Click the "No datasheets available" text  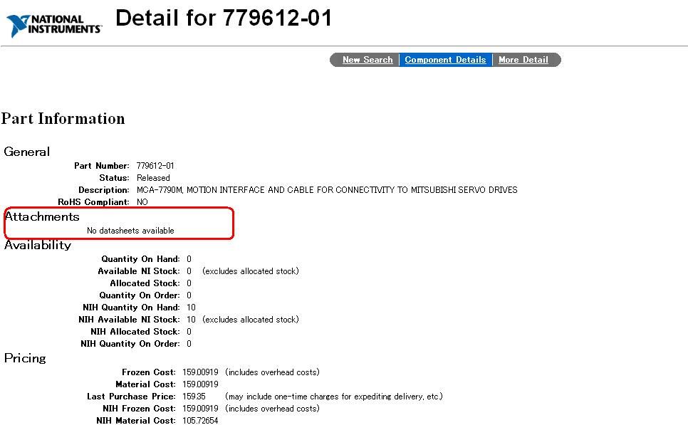(x=130, y=231)
